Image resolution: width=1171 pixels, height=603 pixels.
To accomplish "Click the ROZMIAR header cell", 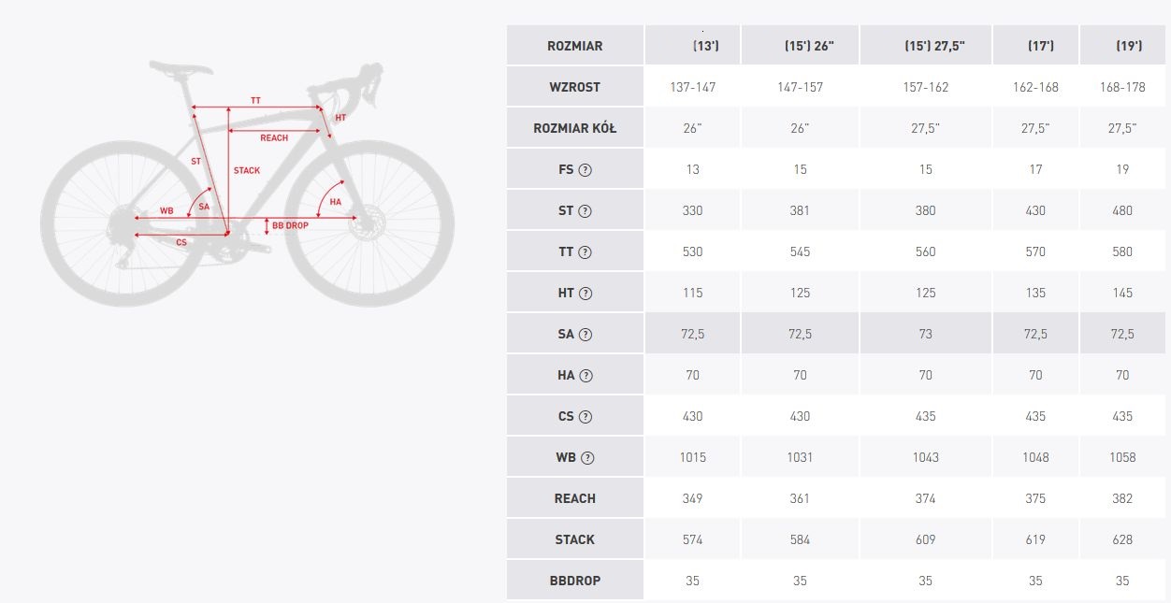I will click(x=575, y=46).
